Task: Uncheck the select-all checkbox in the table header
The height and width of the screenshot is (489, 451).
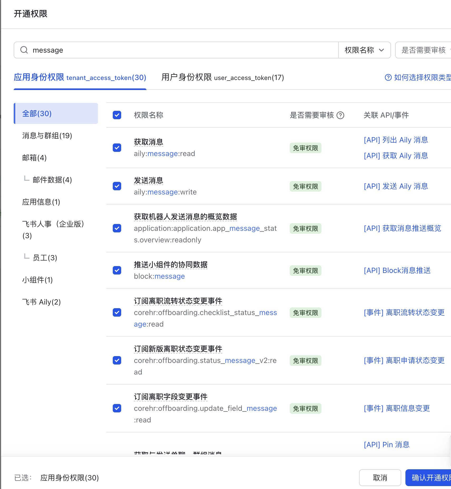Action: pos(117,115)
